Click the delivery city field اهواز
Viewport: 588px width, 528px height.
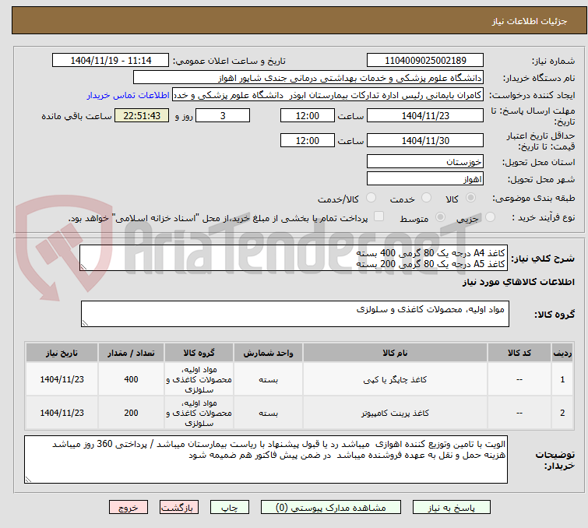pos(425,179)
